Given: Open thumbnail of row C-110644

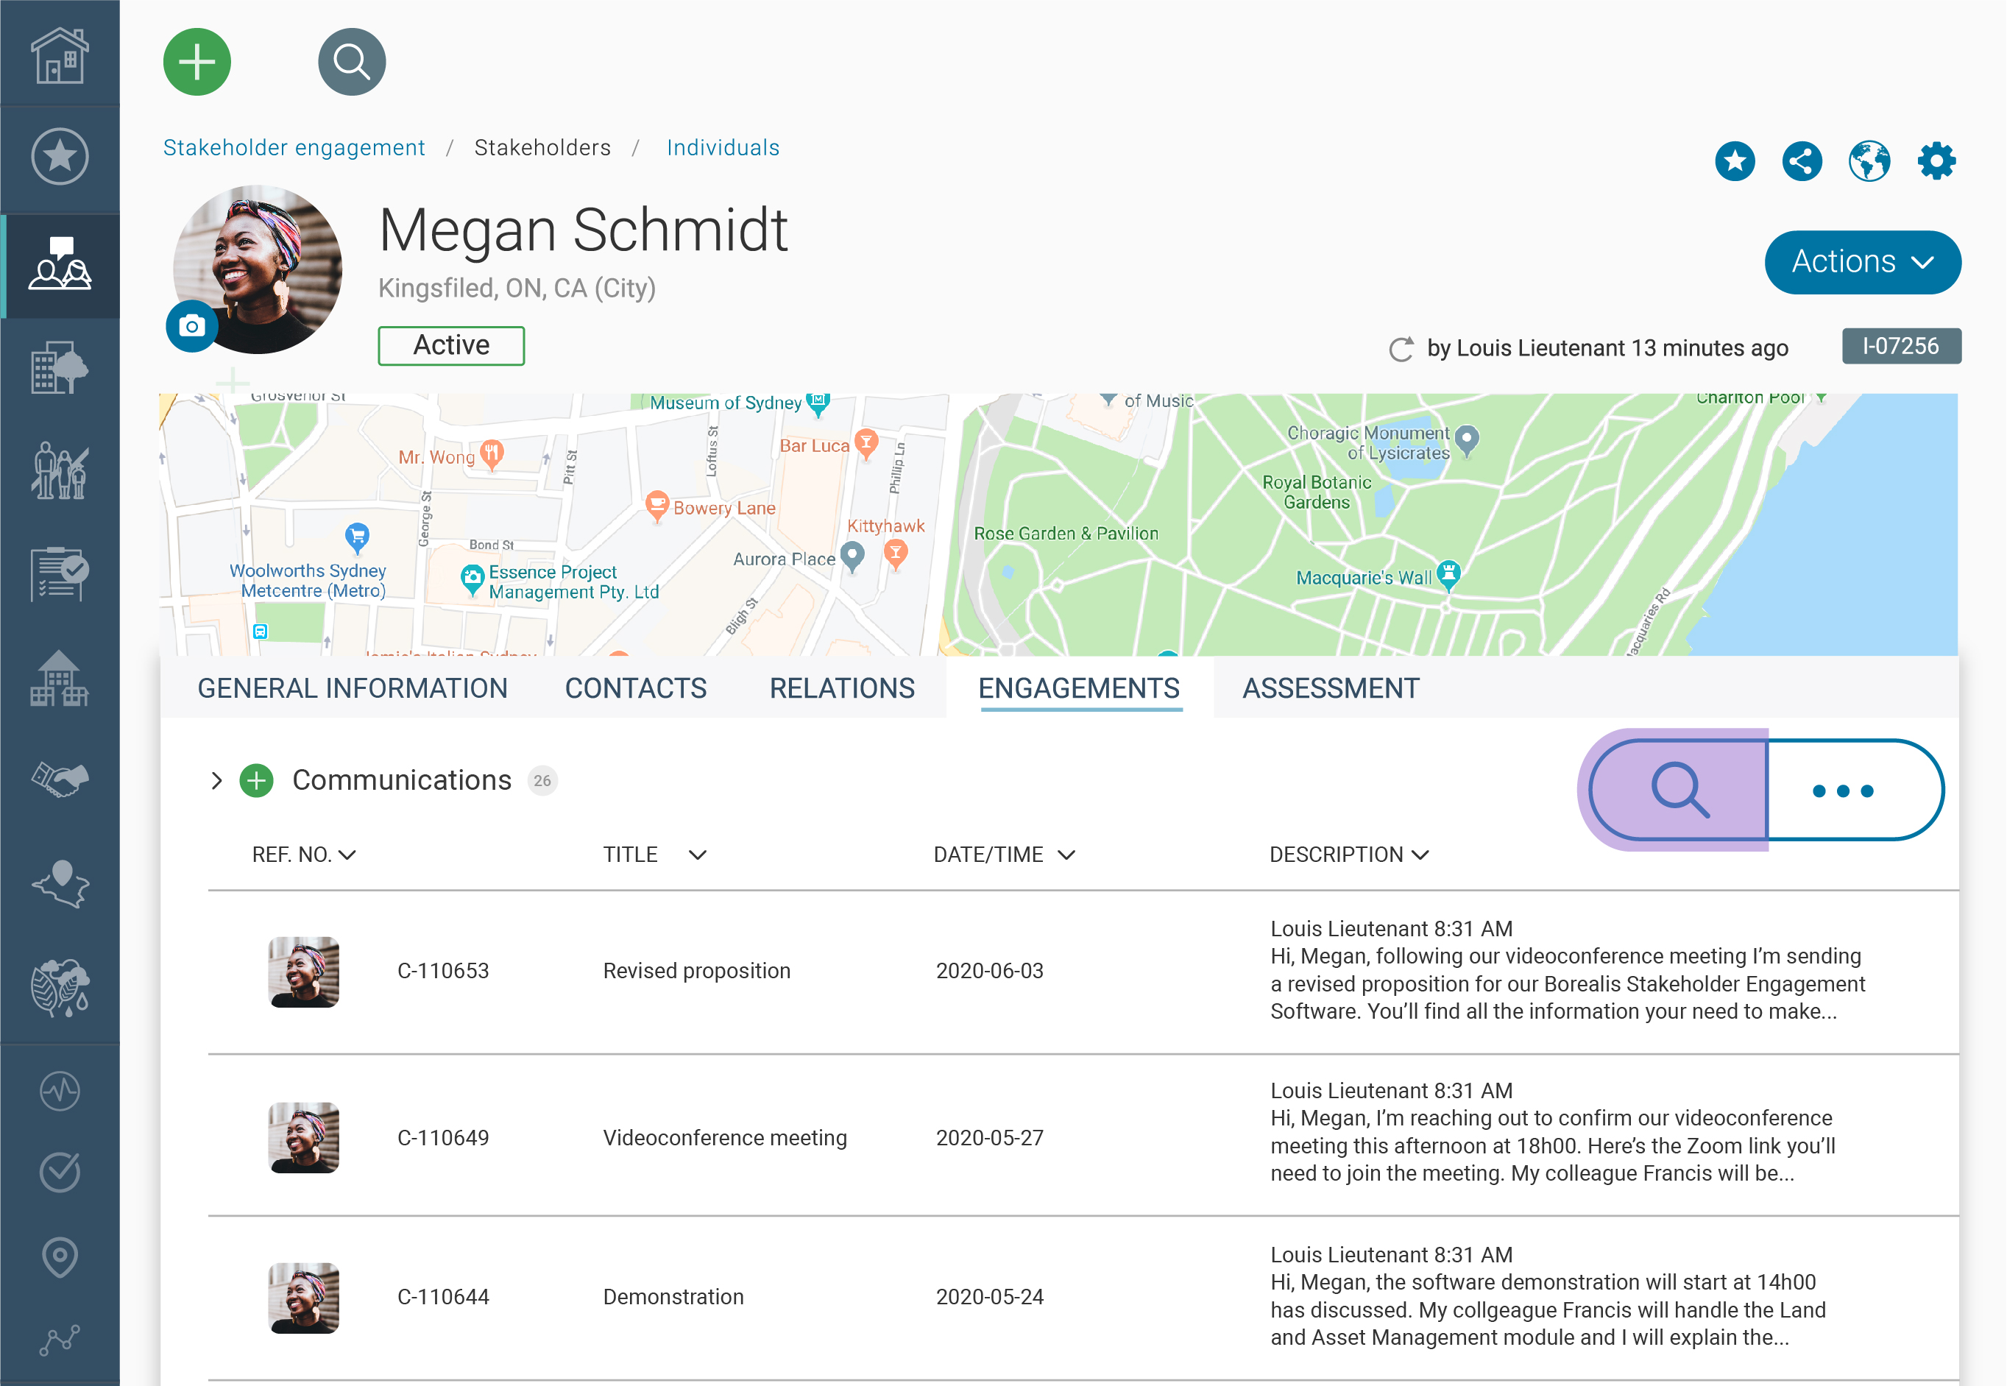Looking at the screenshot, I should pos(304,1298).
